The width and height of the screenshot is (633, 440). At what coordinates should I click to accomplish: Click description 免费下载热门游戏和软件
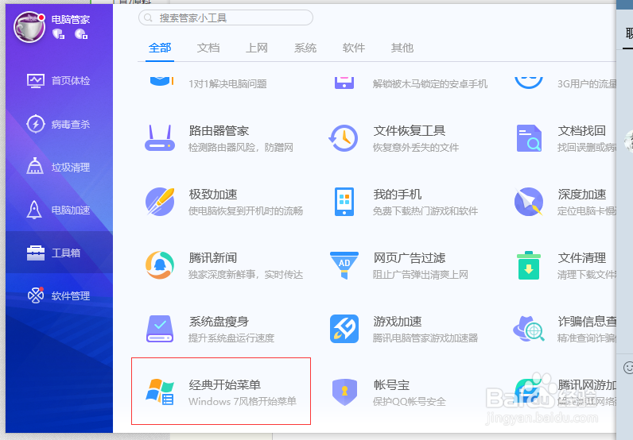425,210
